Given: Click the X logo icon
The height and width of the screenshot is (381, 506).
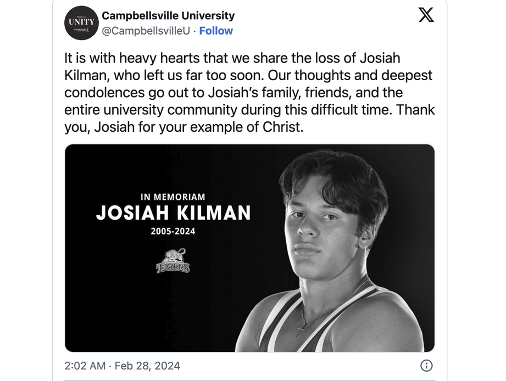Looking at the screenshot, I should pyautogui.click(x=426, y=15).
